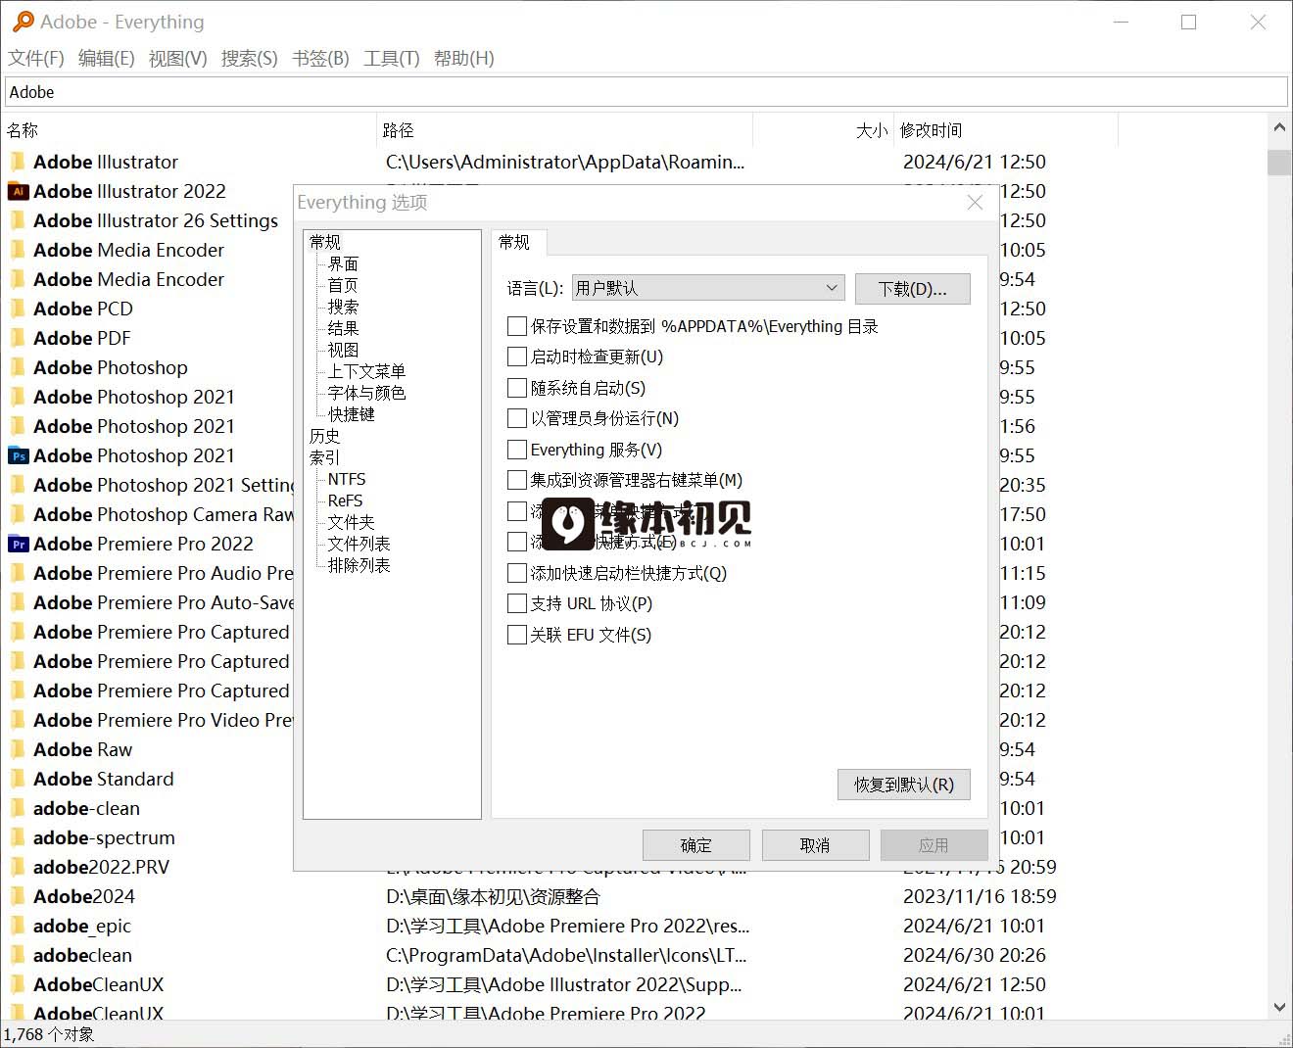The width and height of the screenshot is (1293, 1048).
Task: Open the 文件(F) menu
Action: [36, 59]
